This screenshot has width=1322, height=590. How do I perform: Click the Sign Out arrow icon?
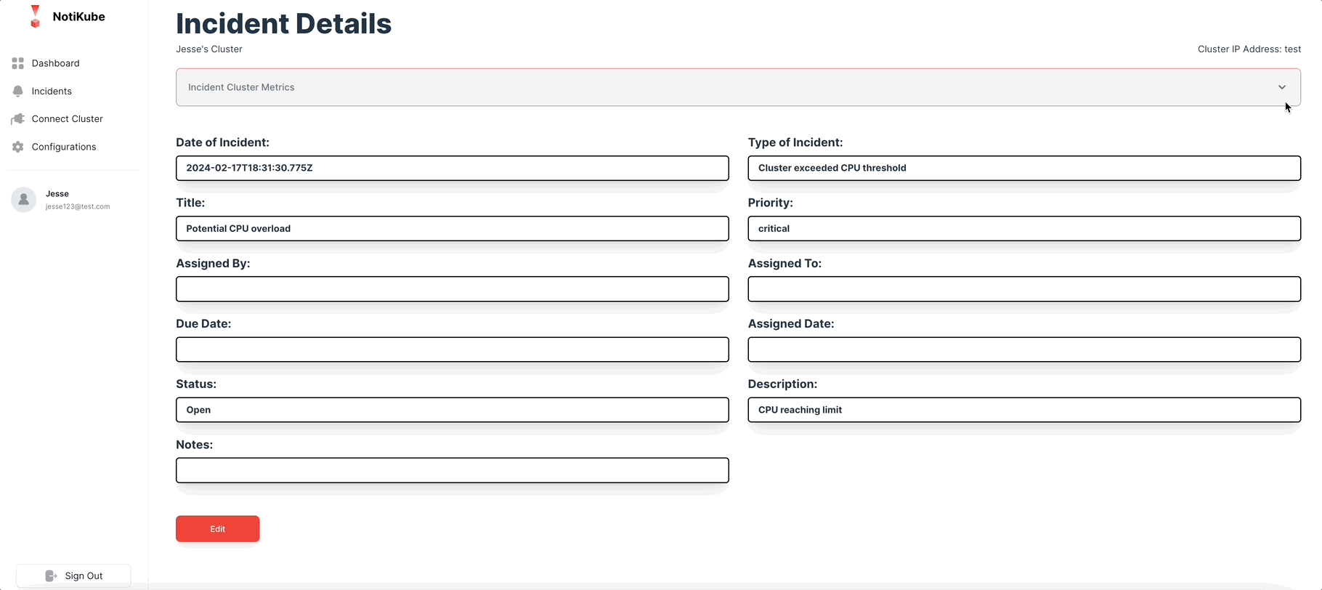51,575
